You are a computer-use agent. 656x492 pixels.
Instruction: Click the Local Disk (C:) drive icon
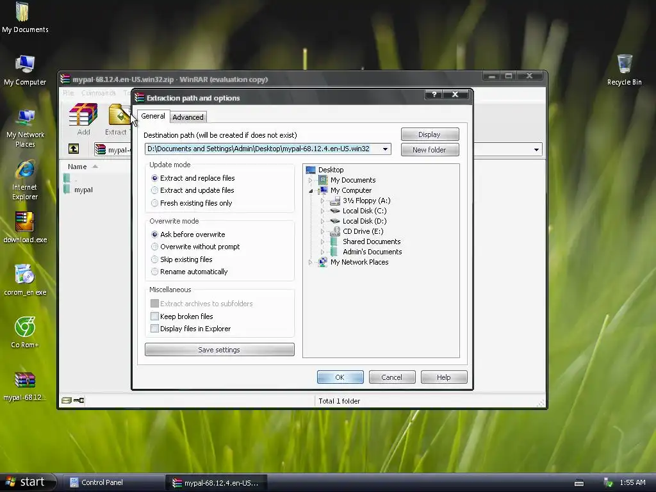click(x=334, y=211)
